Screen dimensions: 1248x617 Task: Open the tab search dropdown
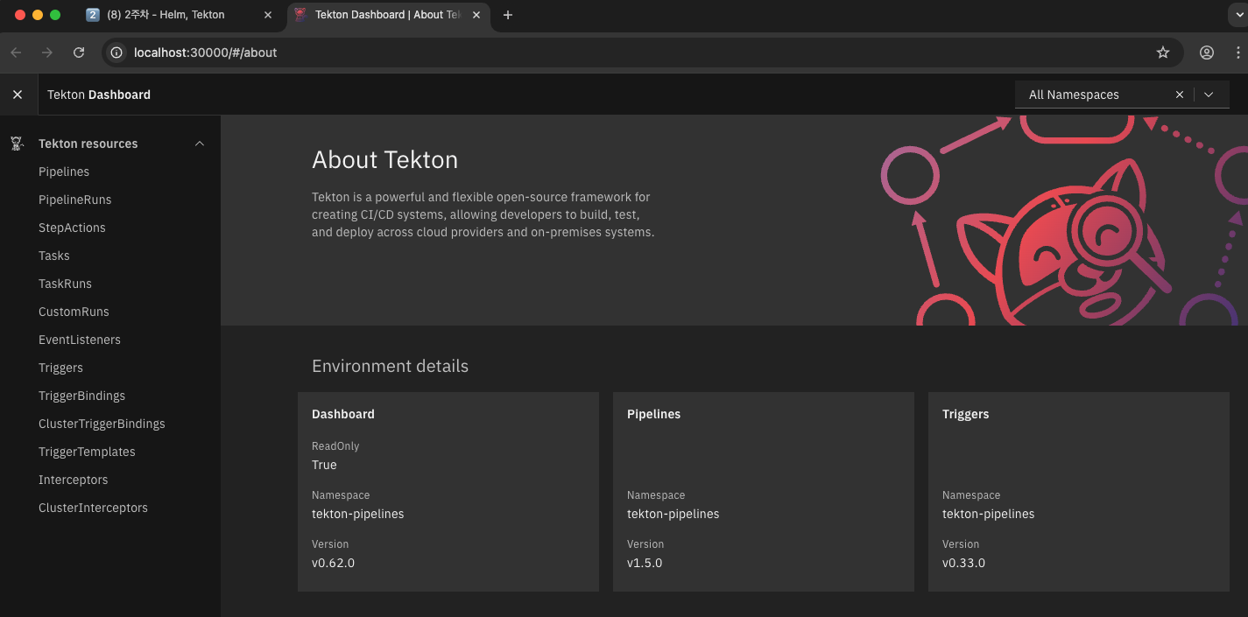pos(1237,15)
